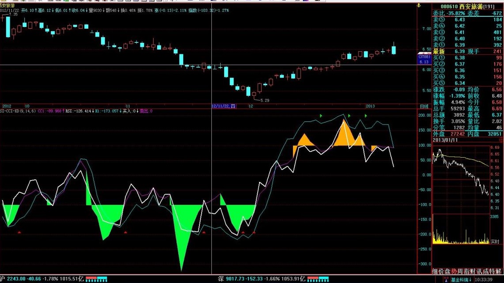Open the 成 tab in the quote panel
This screenshot has width=504, height=283.
coord(485,272)
